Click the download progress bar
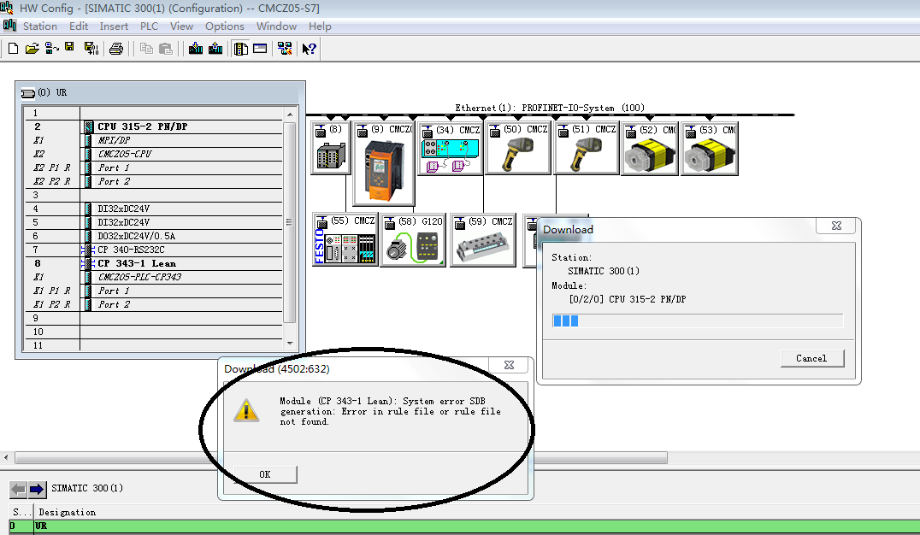 pyautogui.click(x=698, y=320)
